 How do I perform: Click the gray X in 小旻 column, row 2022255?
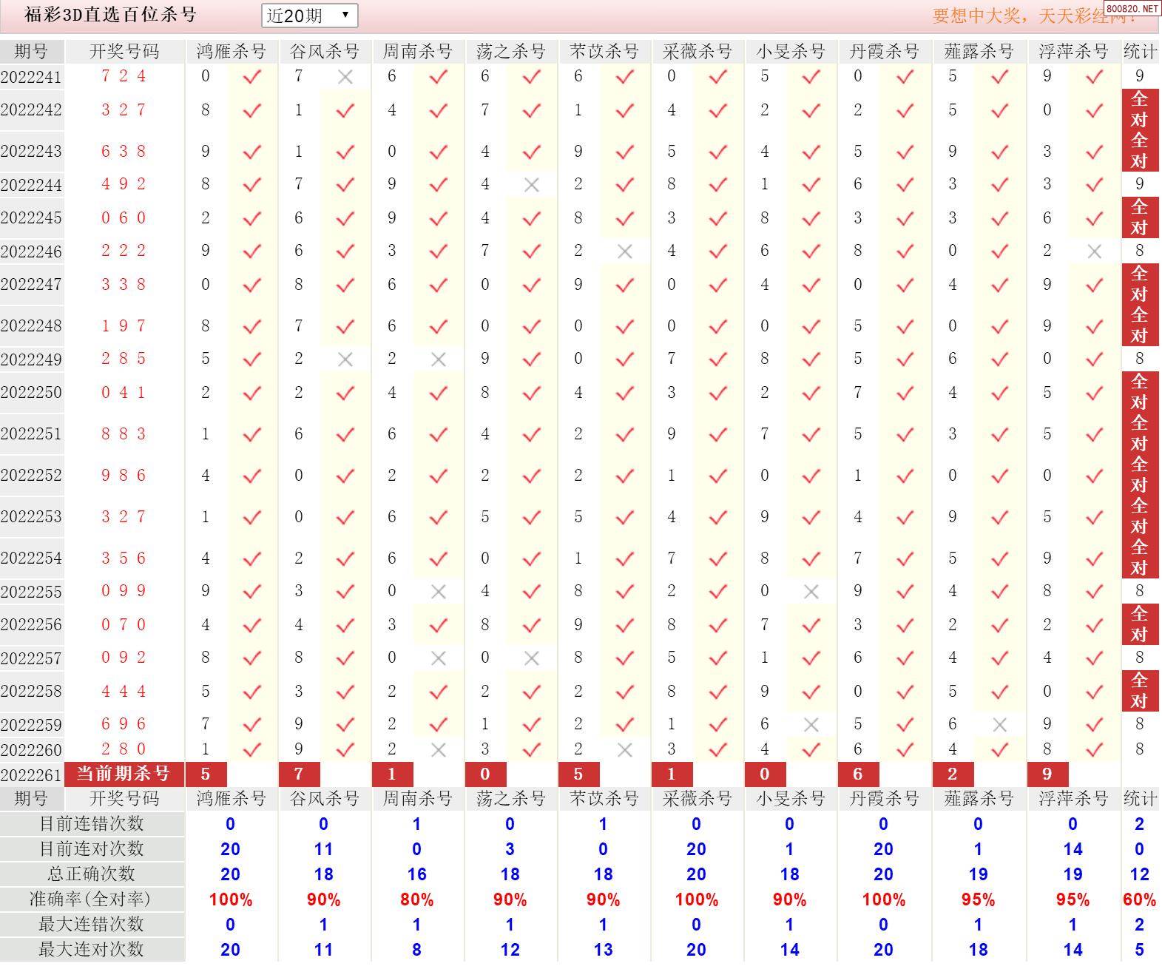(x=811, y=592)
